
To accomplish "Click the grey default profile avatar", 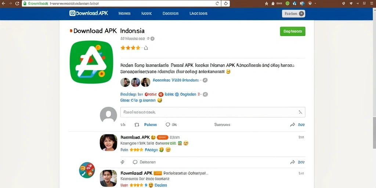I will 108,115.
